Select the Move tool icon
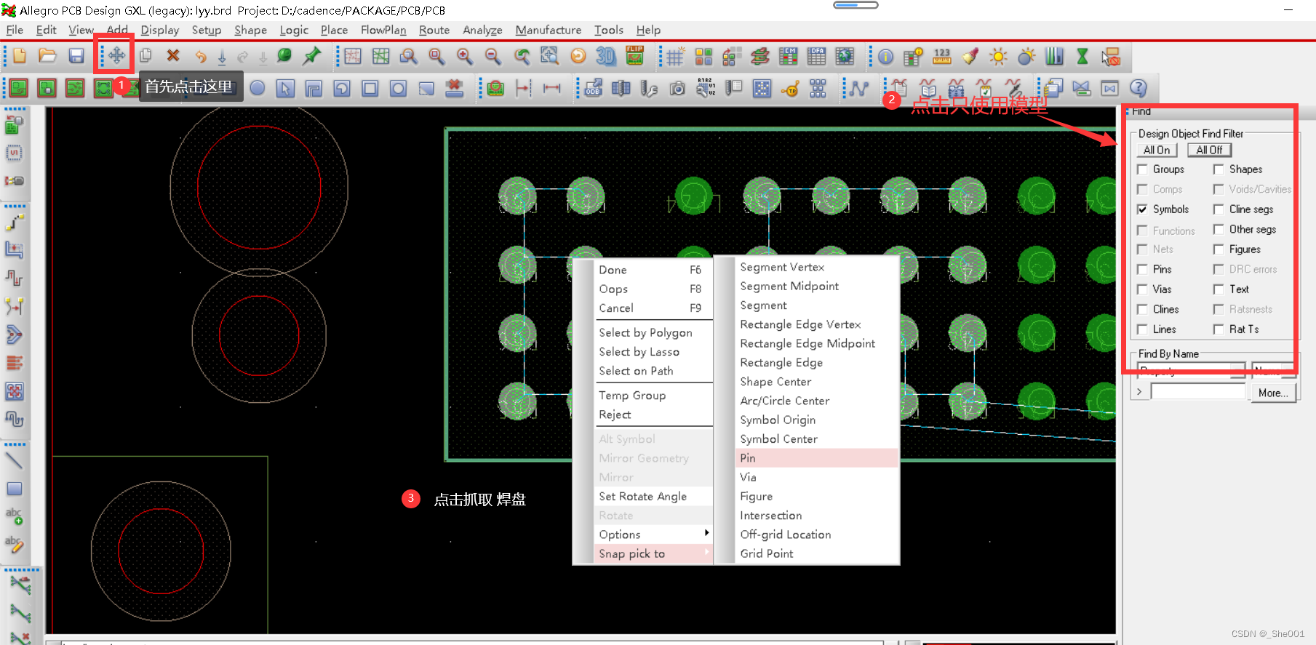Viewport: 1316px width, 645px height. pyautogui.click(x=116, y=56)
